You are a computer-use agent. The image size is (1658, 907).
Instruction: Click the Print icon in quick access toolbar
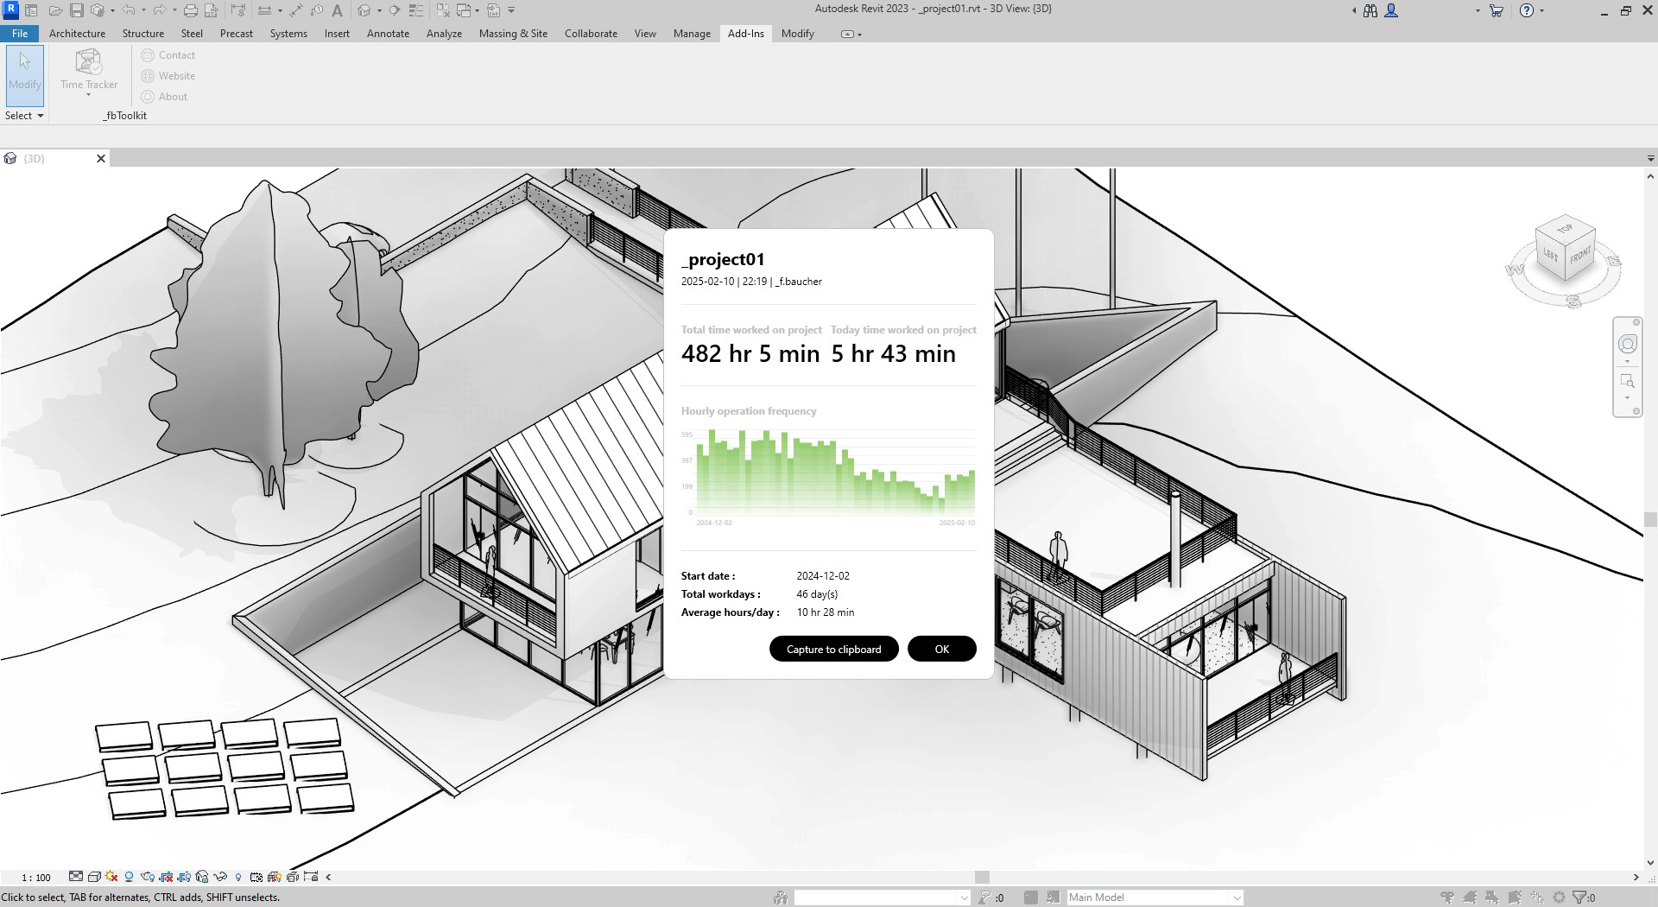pyautogui.click(x=191, y=10)
